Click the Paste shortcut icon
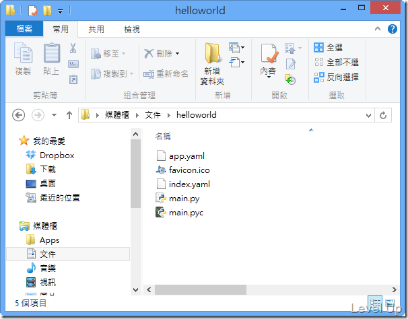Image resolution: width=408 pixels, height=319 pixels. click(73, 79)
